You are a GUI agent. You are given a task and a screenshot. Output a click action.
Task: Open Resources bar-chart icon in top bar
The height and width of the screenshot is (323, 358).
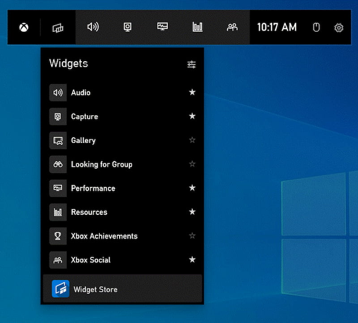(x=197, y=27)
